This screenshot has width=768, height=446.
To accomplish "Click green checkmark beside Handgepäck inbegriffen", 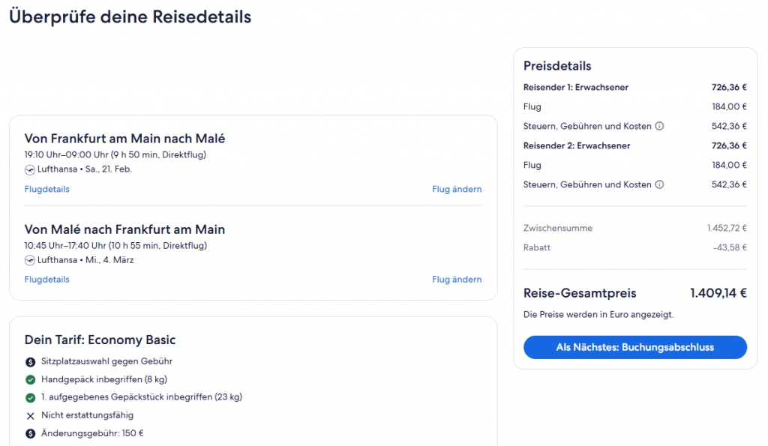I will (31, 379).
